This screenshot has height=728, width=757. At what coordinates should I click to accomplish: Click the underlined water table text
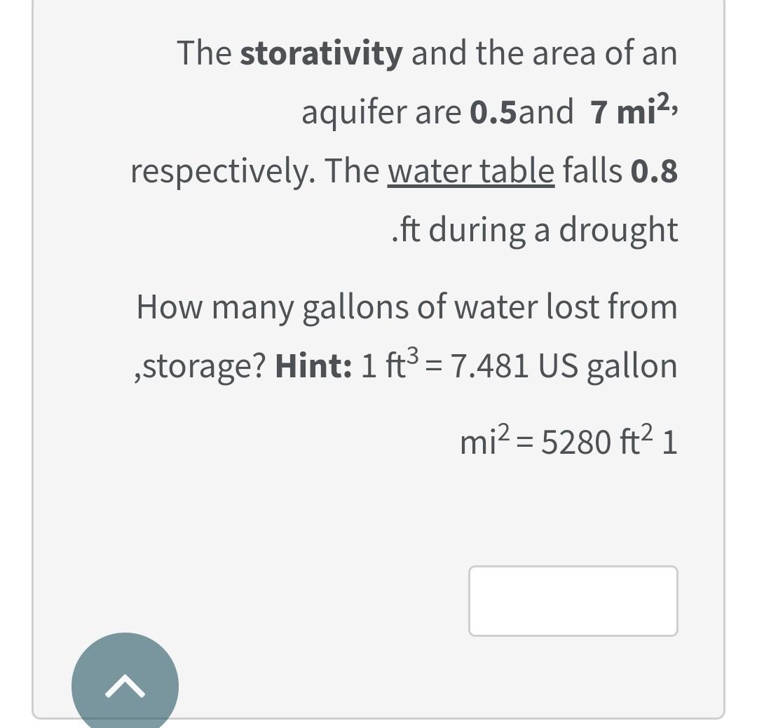click(x=470, y=170)
